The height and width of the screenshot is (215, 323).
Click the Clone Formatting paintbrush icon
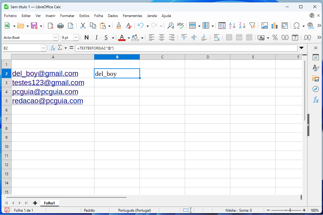pos(119,26)
